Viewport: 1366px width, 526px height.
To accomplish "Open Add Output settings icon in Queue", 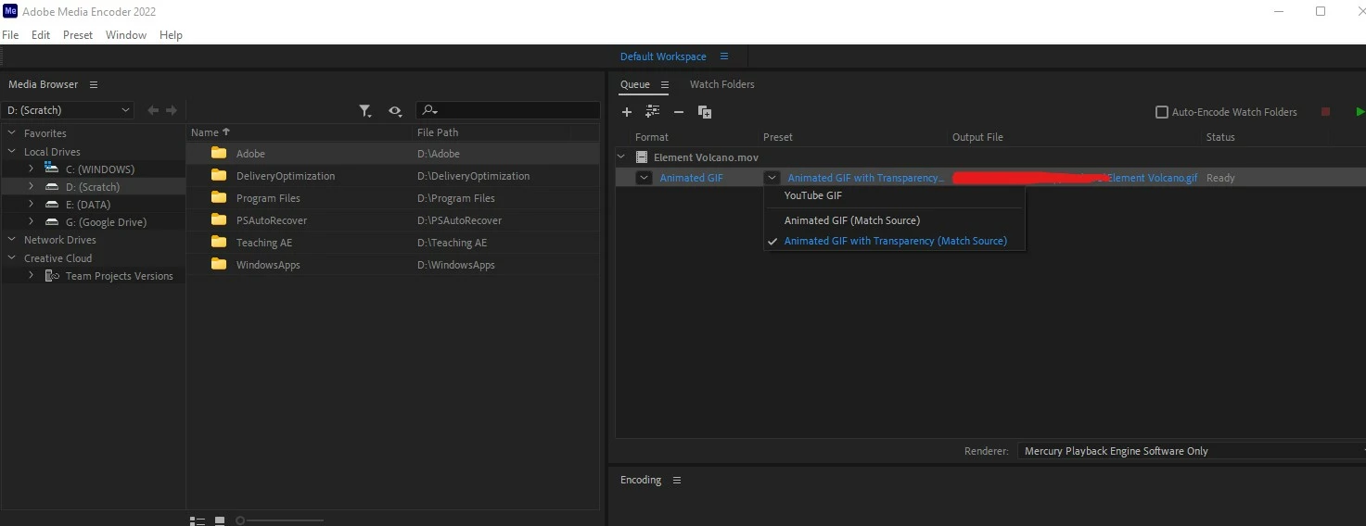I will (x=653, y=112).
